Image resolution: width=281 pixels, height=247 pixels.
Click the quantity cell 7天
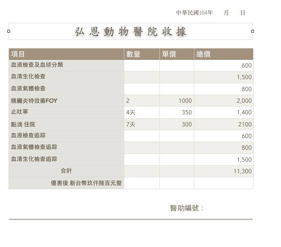click(x=142, y=124)
